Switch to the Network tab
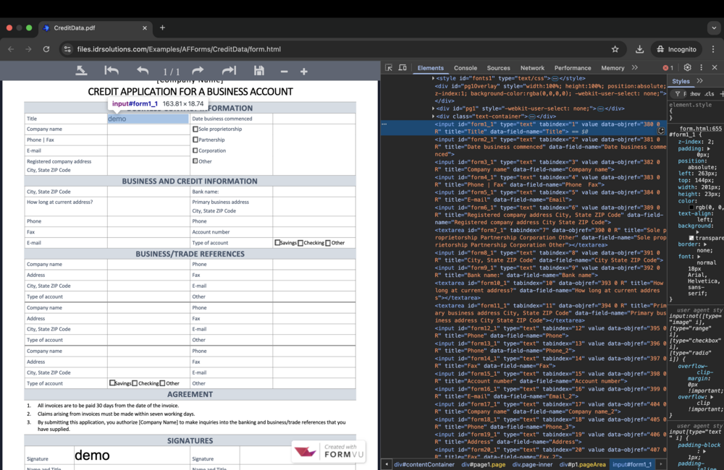This screenshot has height=470, width=724. point(532,67)
